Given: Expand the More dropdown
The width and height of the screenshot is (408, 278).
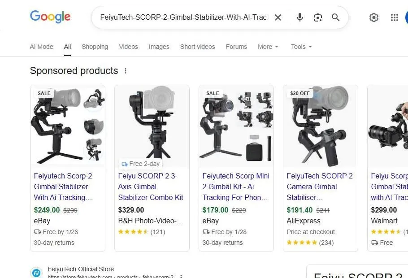Looking at the screenshot, I should point(268,47).
